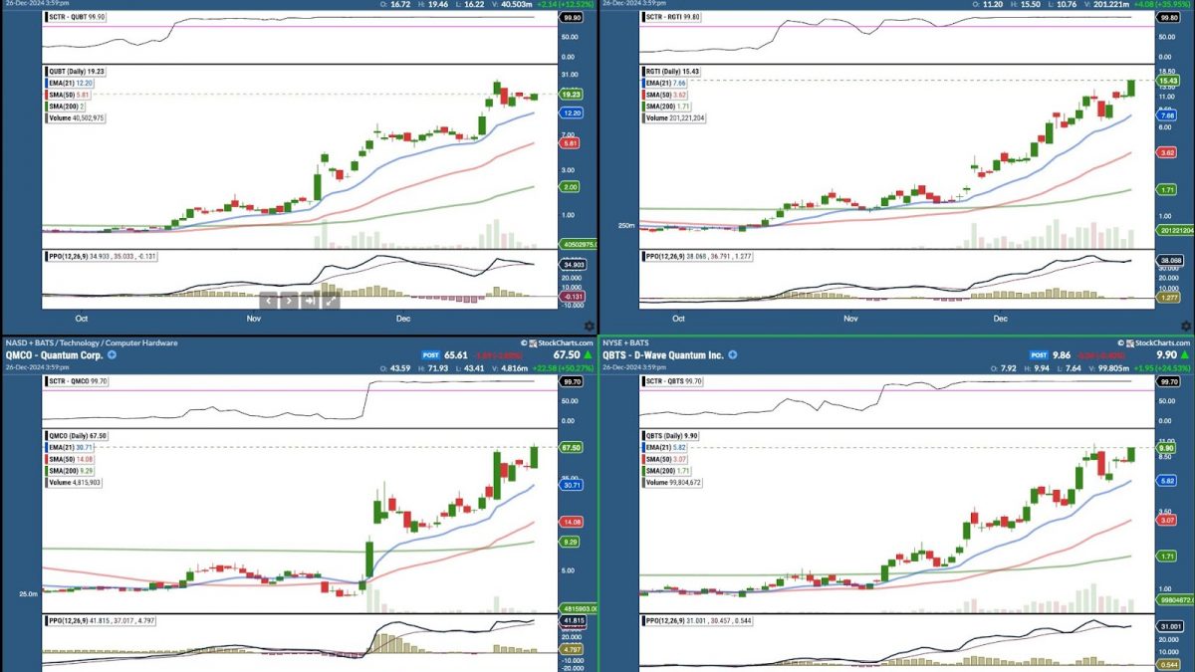Click the 15.43 price tag on RGTI axis
The width and height of the screenshot is (1195, 672).
(x=1169, y=80)
